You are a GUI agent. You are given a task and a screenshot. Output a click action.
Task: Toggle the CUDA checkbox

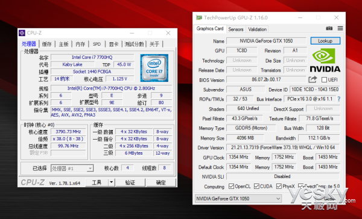click(256, 186)
